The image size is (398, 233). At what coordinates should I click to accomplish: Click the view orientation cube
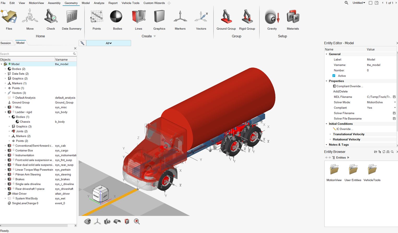tap(100, 194)
